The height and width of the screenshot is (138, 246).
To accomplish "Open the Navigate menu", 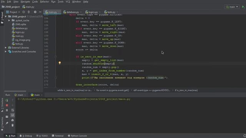I will 25,2.
